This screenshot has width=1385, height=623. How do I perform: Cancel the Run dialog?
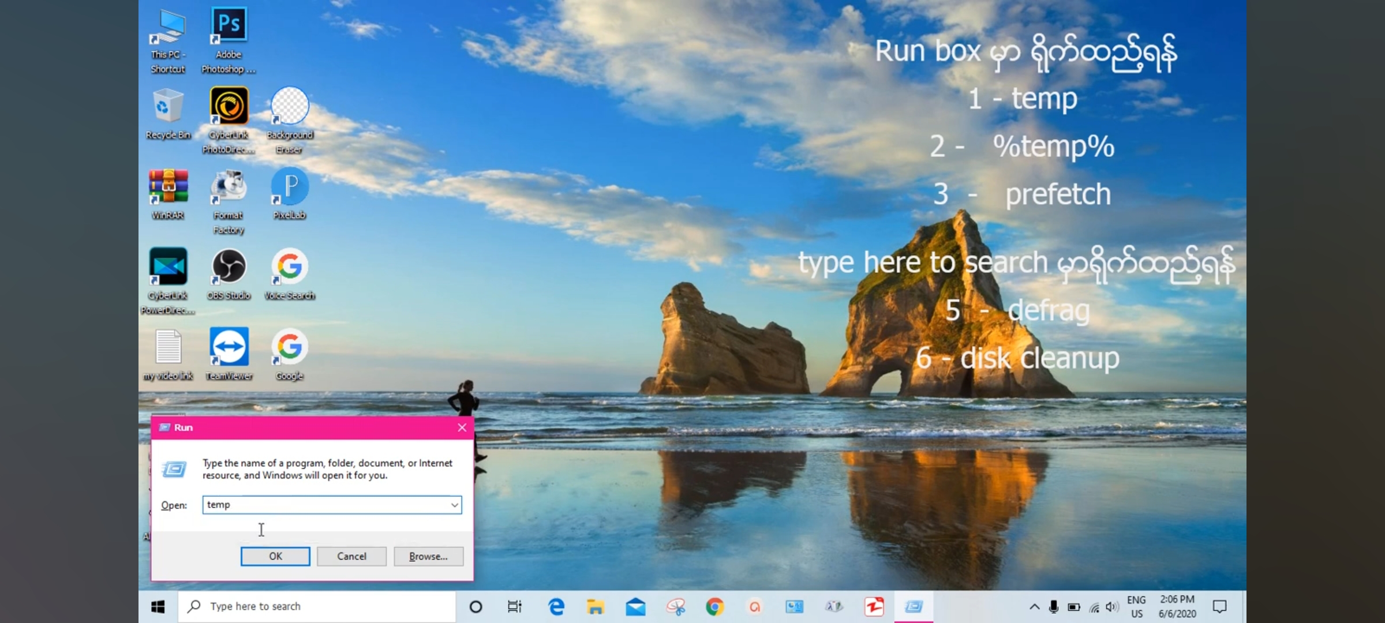351,556
